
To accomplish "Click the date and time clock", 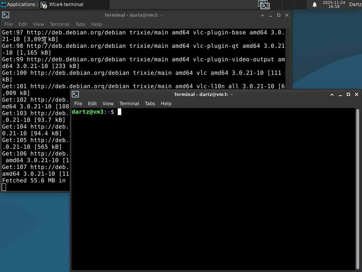I will pos(334,4).
